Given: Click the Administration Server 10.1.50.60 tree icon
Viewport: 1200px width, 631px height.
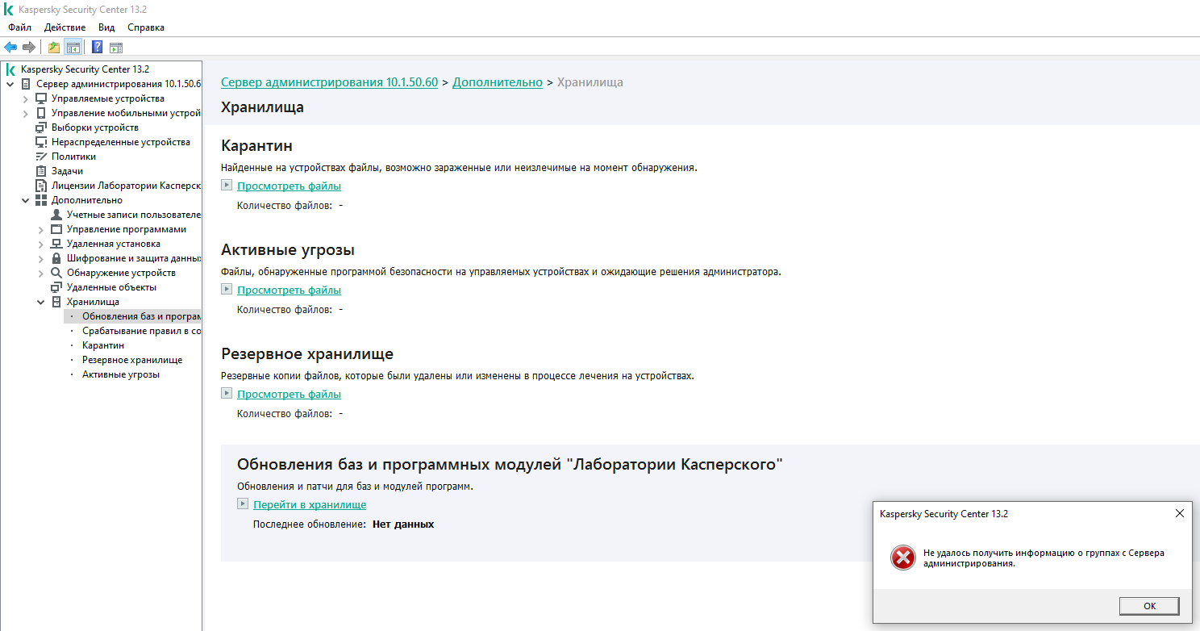Looking at the screenshot, I should [x=27, y=84].
